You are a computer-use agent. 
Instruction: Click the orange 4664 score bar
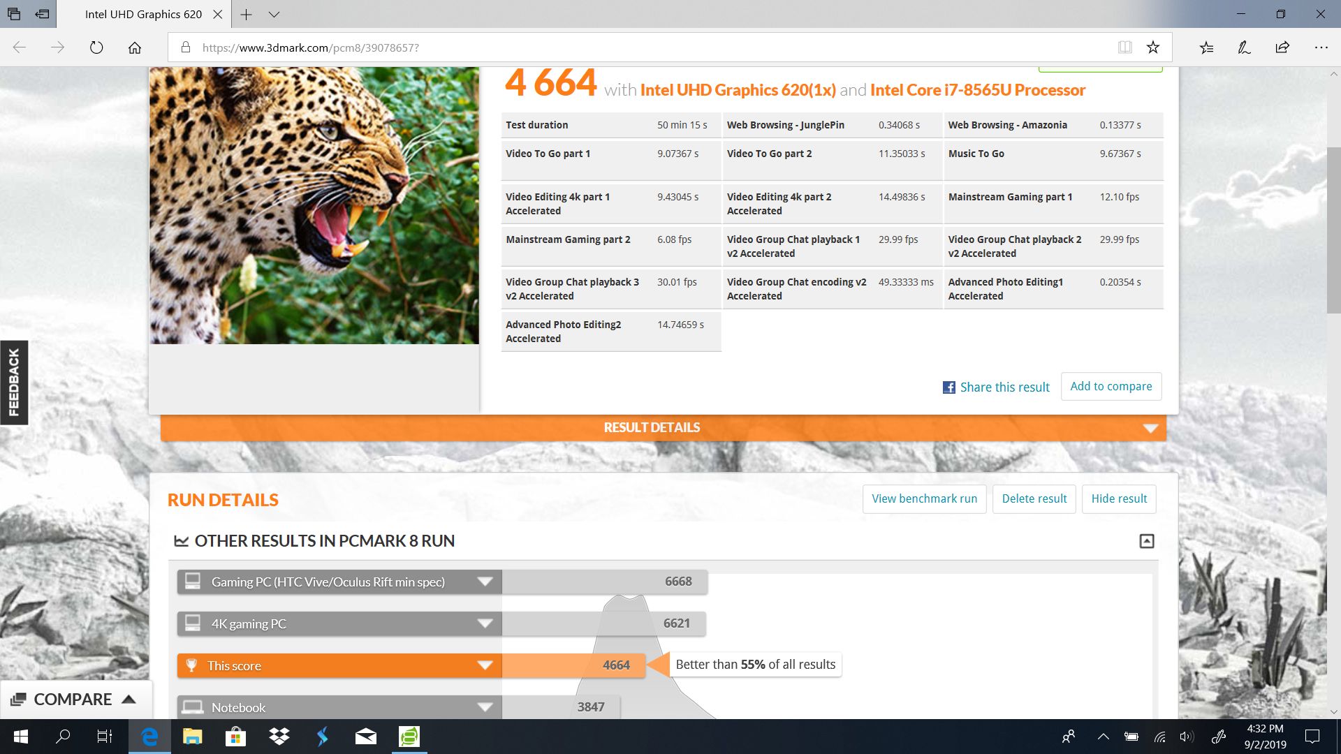click(574, 665)
